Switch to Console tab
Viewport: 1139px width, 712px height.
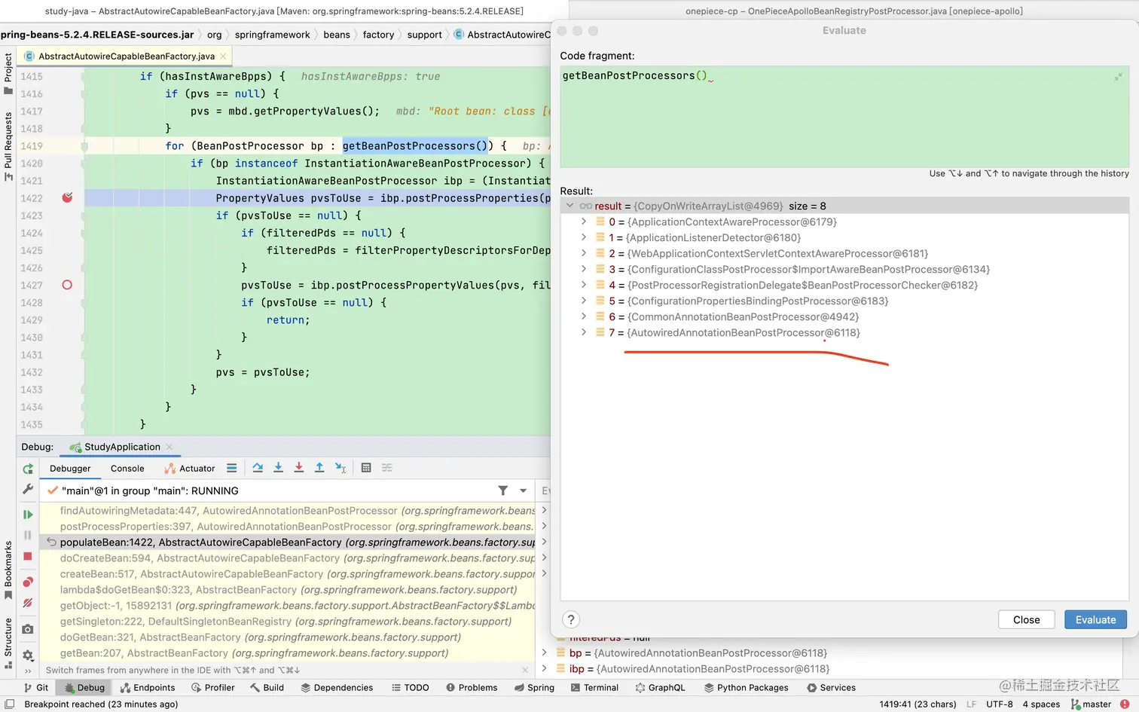coord(127,468)
